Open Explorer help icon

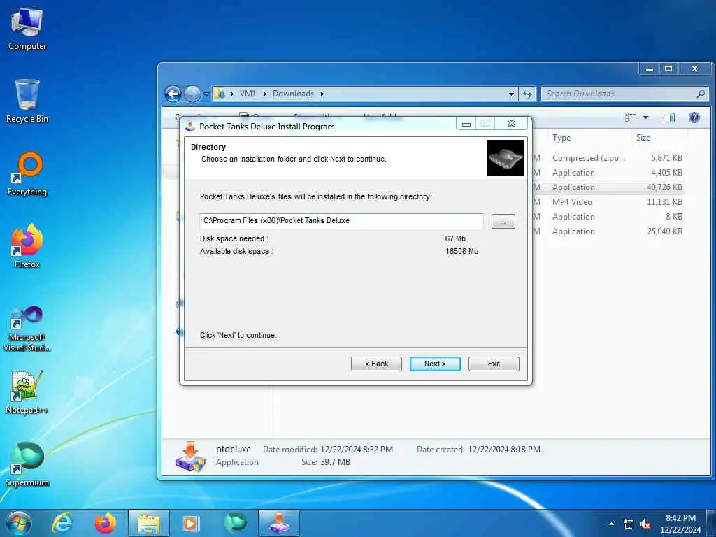coord(694,117)
